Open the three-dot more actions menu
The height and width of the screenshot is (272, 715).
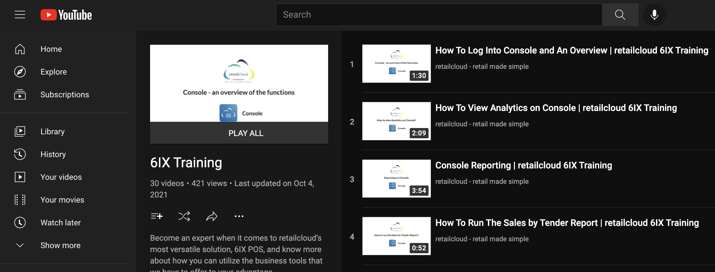pyautogui.click(x=239, y=217)
